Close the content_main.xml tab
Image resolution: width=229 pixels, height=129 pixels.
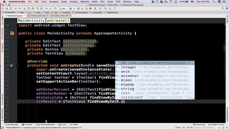click(47, 15)
